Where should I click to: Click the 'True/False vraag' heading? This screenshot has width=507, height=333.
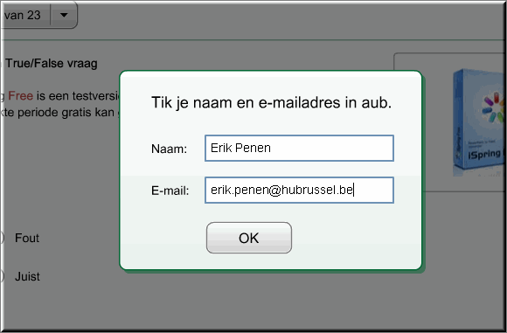[x=52, y=64]
